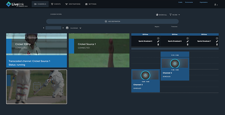Image resolution: width=225 pixels, height=115 pixels.
Task: Click the trash icon for Sports Broadcast 5
Action: click(158, 44)
